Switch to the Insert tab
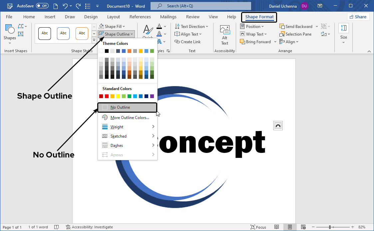Screen dimensions: 374x231 (50, 17)
